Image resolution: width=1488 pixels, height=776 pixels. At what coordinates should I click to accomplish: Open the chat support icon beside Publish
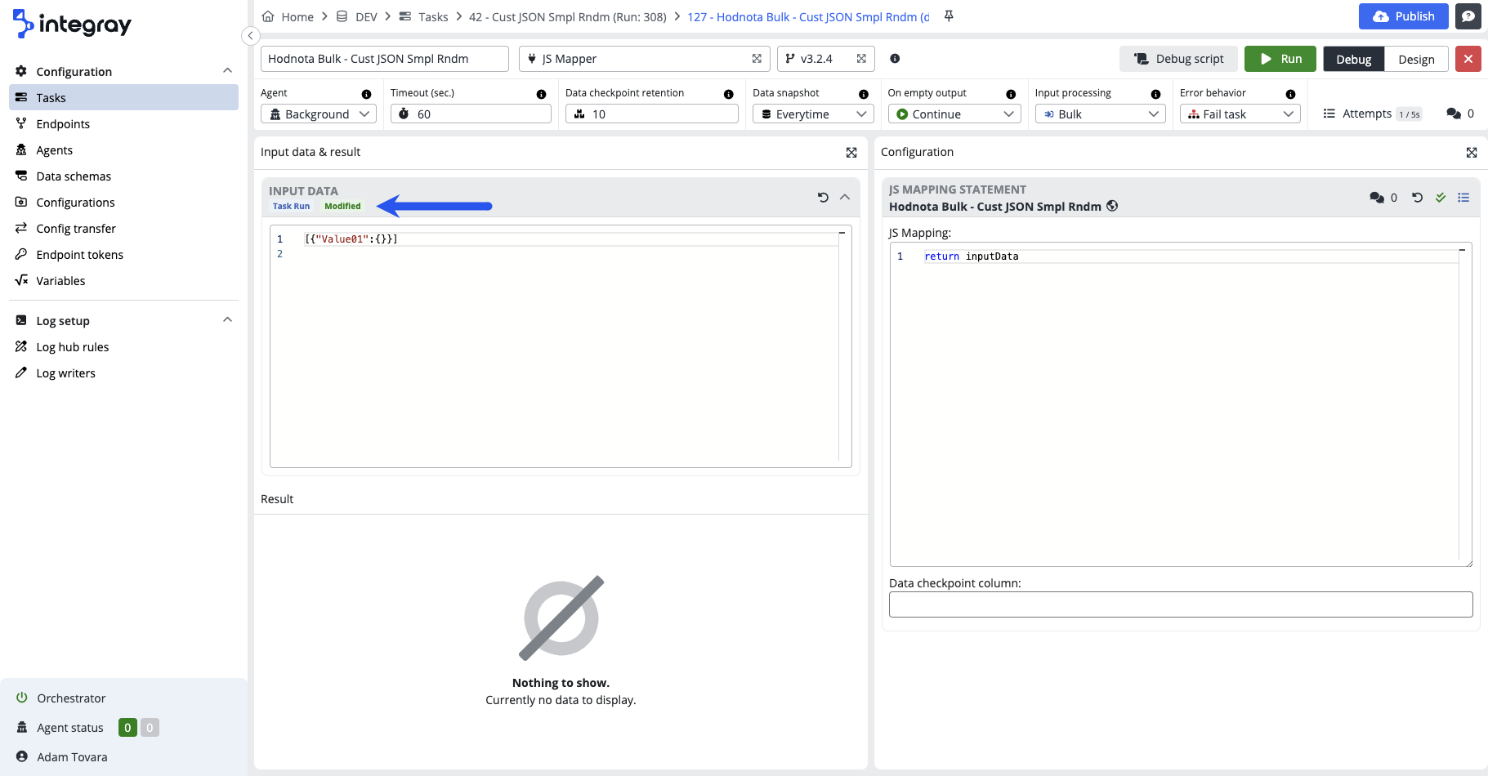(x=1468, y=16)
